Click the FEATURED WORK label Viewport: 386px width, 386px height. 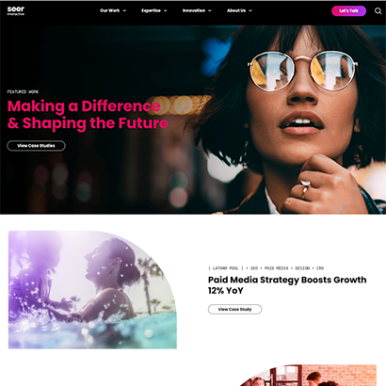tap(23, 92)
